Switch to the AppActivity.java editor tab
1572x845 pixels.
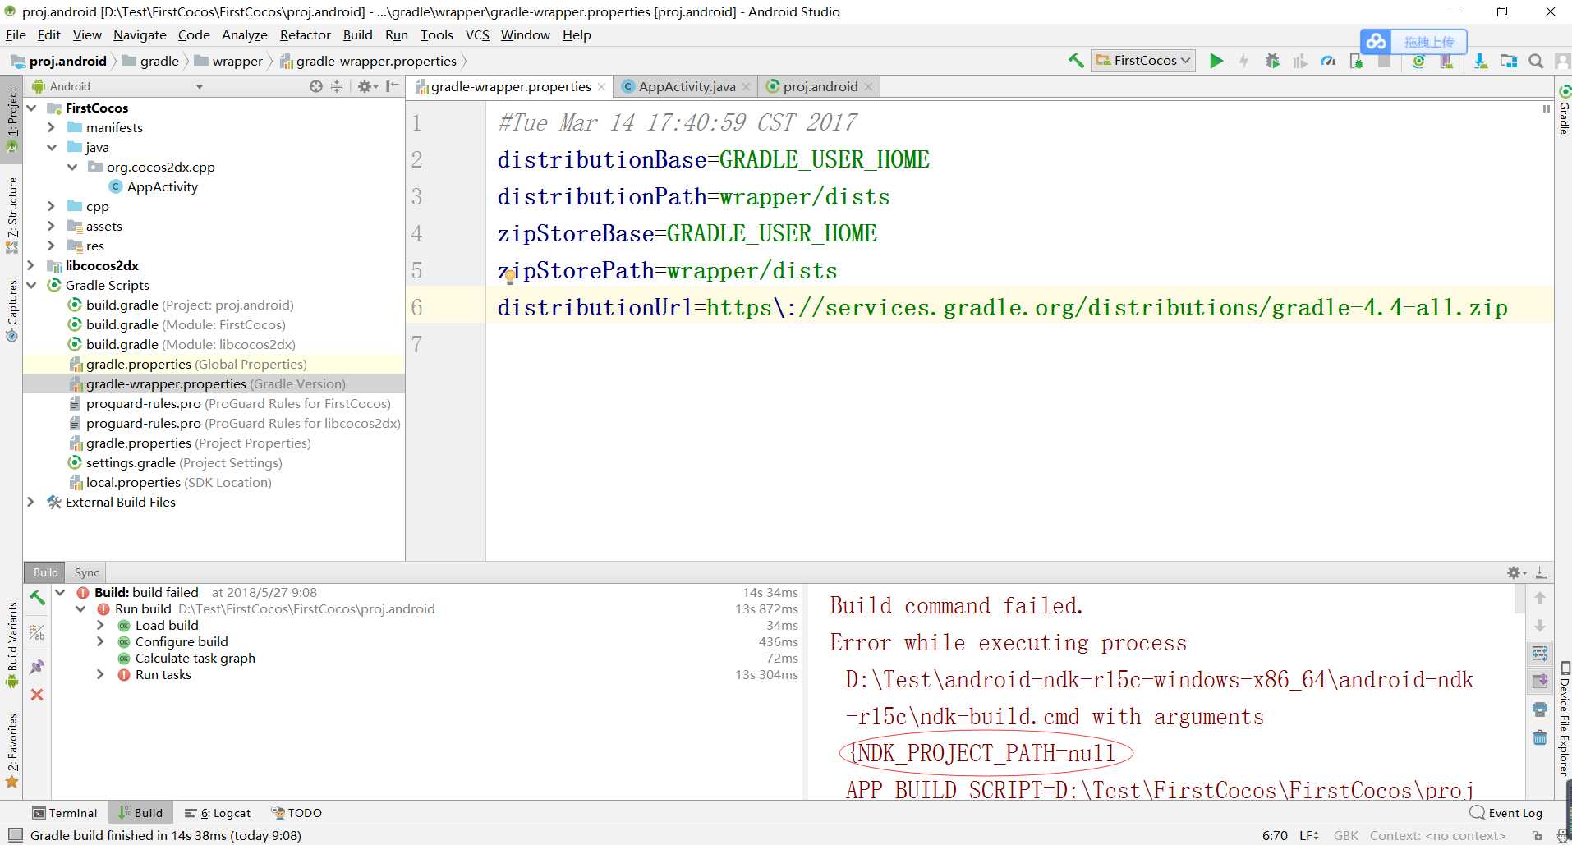click(686, 86)
